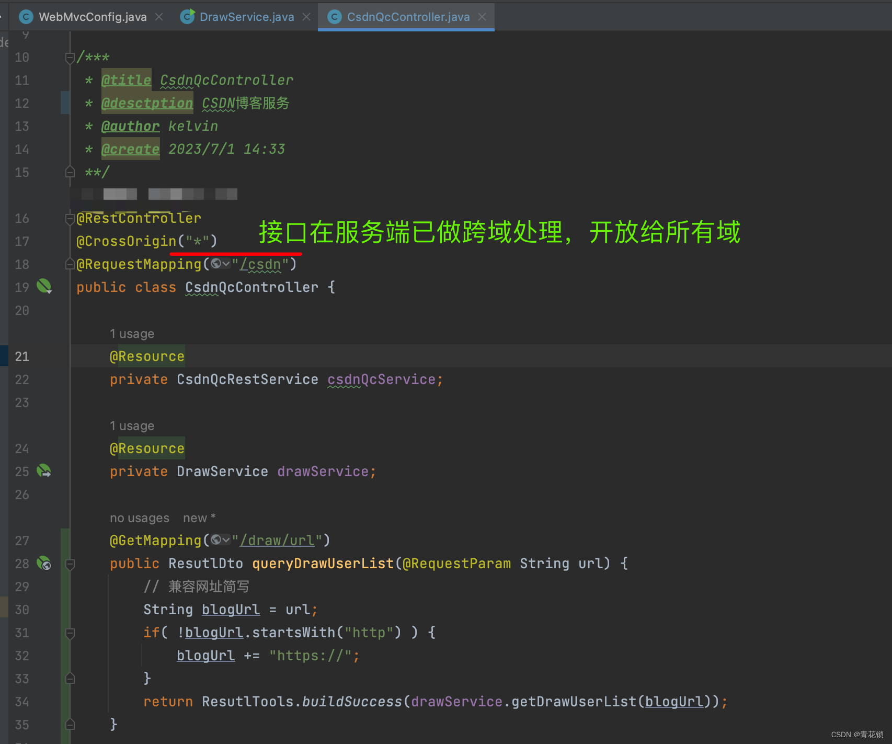This screenshot has width=892, height=744.
Task: Click the comment text 兼容网址简写
Action: [x=209, y=587]
